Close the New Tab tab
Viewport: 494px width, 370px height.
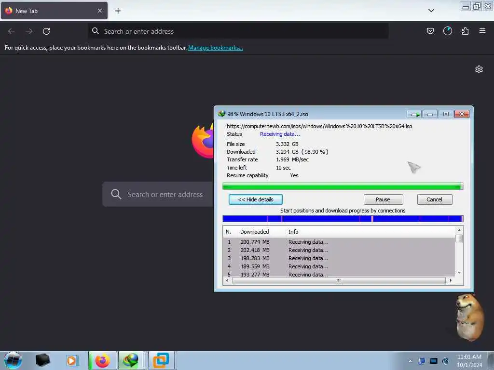(100, 11)
